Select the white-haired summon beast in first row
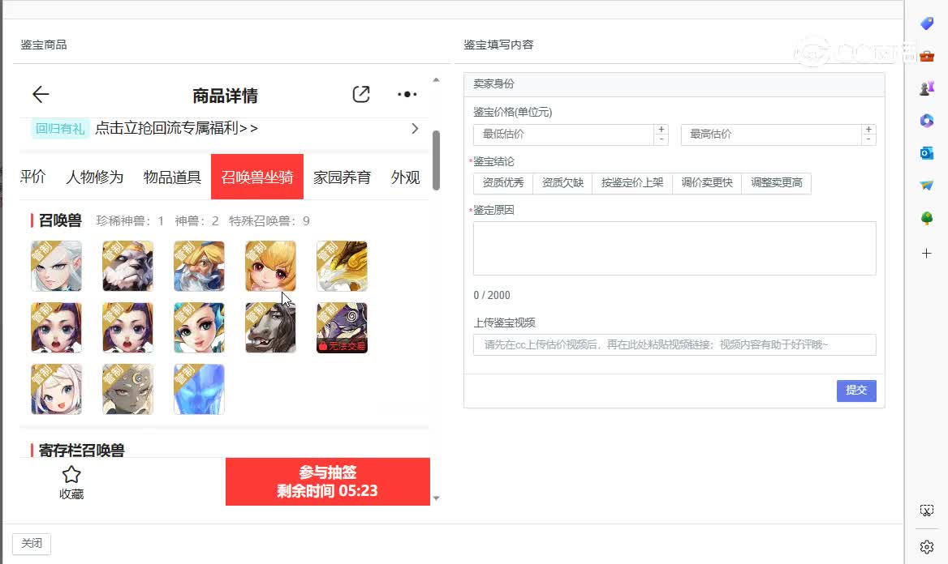Viewport: 948px width, 564px height. [56, 267]
